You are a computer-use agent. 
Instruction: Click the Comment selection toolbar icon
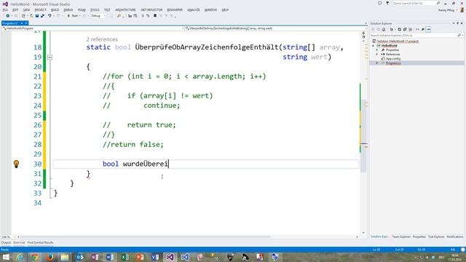click(x=143, y=16)
